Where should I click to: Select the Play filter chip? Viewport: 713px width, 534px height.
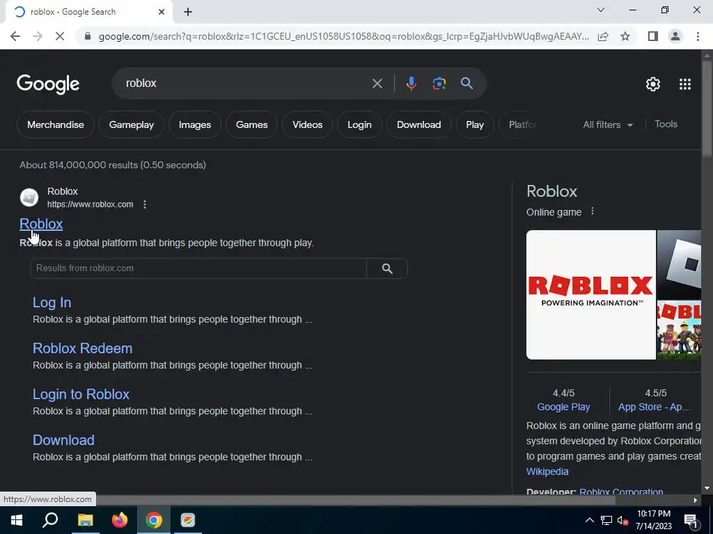point(475,124)
